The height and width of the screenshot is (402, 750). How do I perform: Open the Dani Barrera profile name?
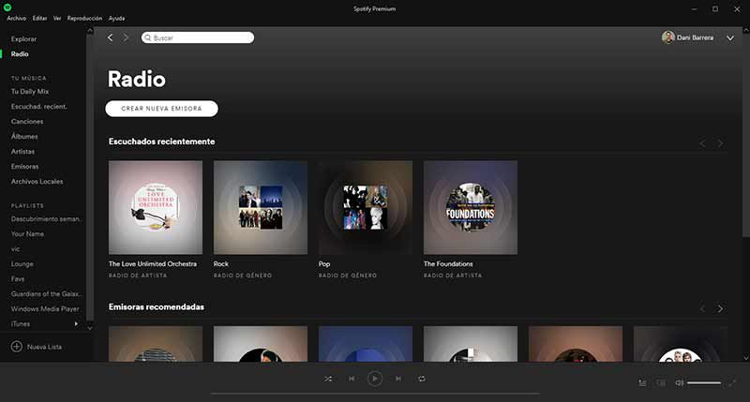click(x=695, y=37)
